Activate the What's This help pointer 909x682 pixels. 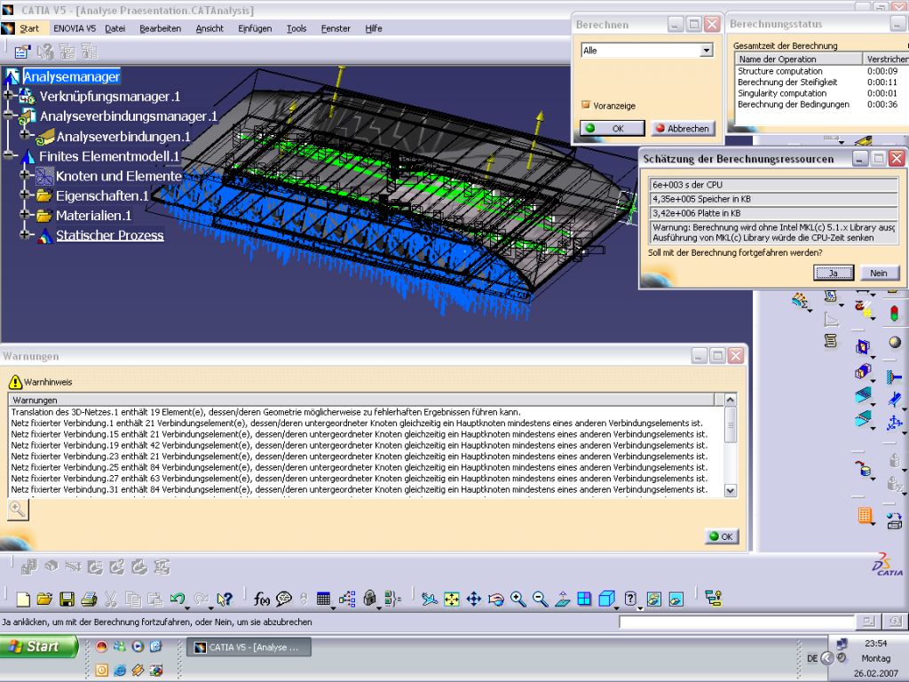point(224,599)
